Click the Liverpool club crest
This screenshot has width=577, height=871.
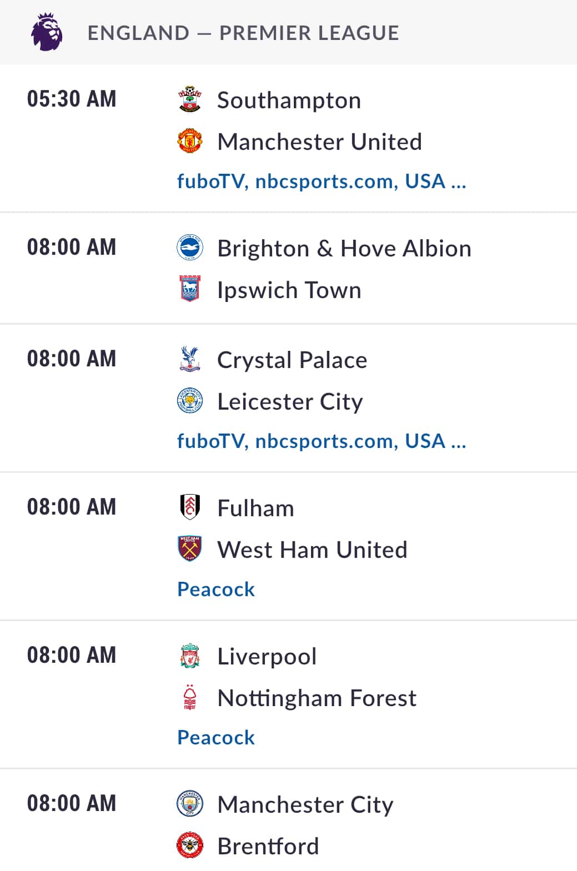click(190, 656)
